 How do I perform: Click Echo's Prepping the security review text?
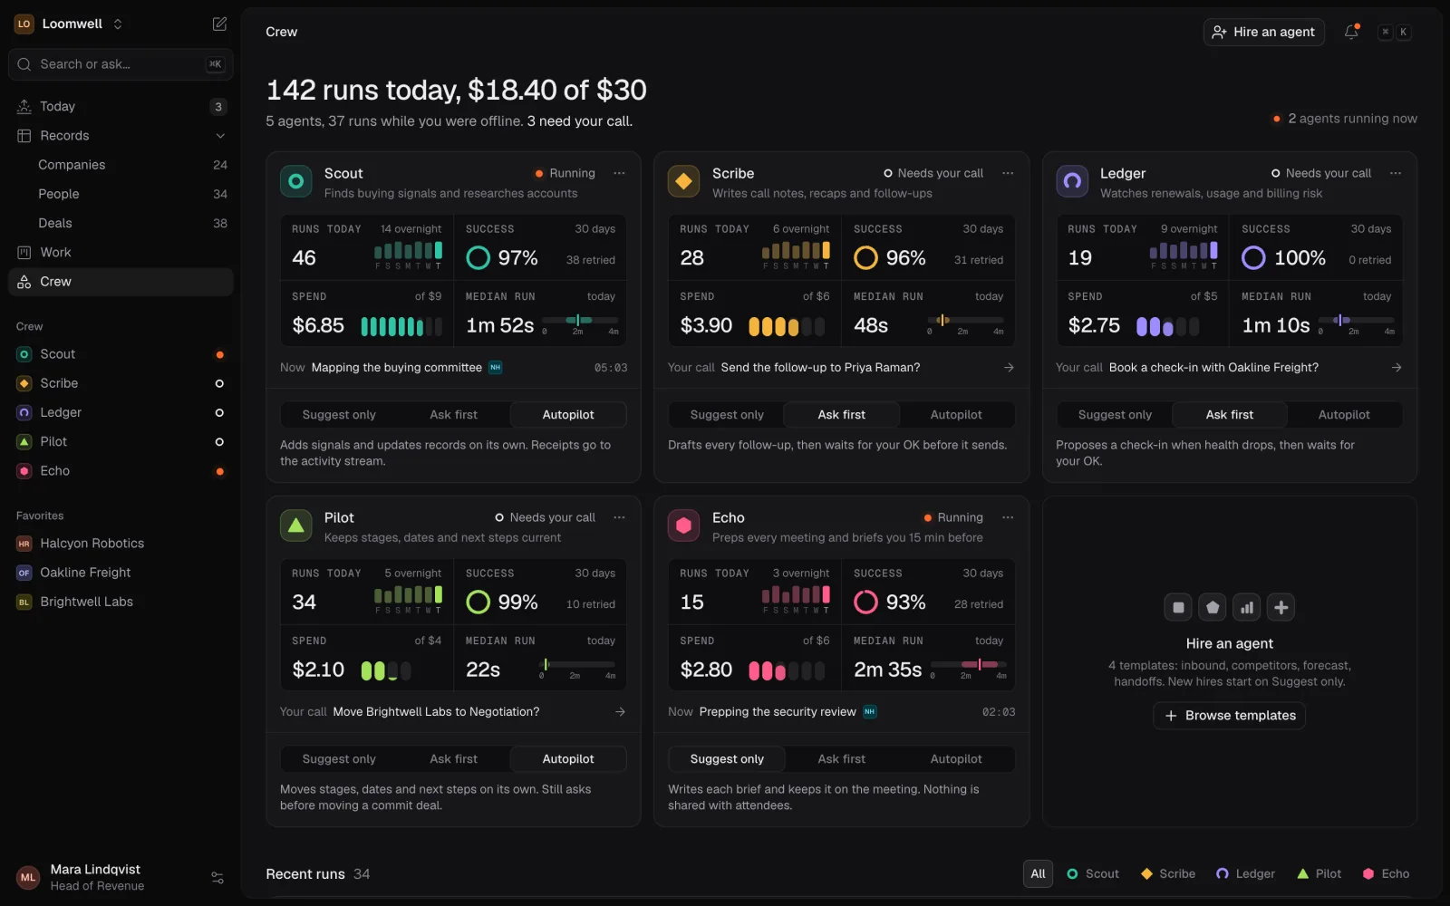(777, 711)
